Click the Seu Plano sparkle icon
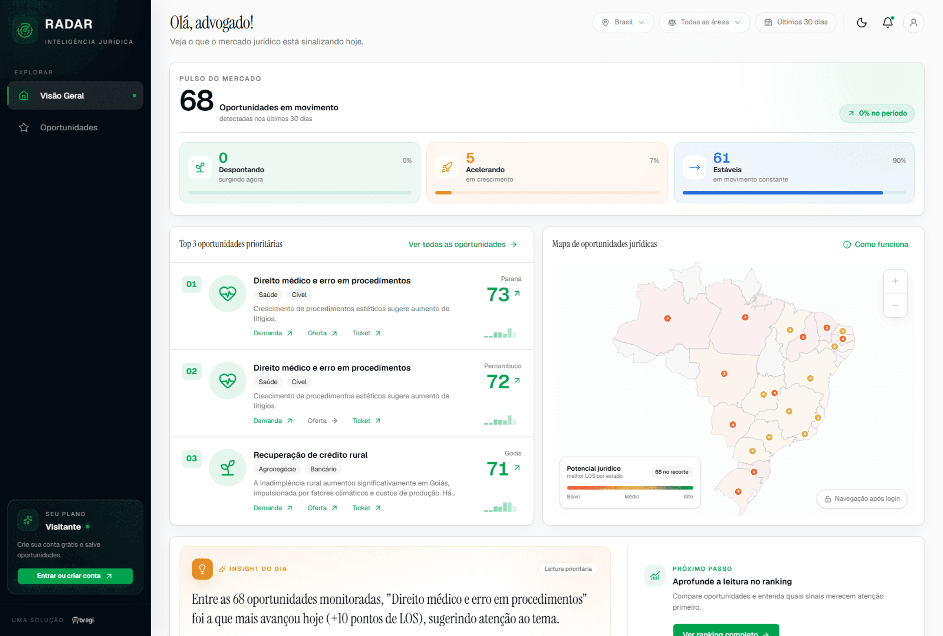This screenshot has height=636, width=943. pyautogui.click(x=28, y=520)
